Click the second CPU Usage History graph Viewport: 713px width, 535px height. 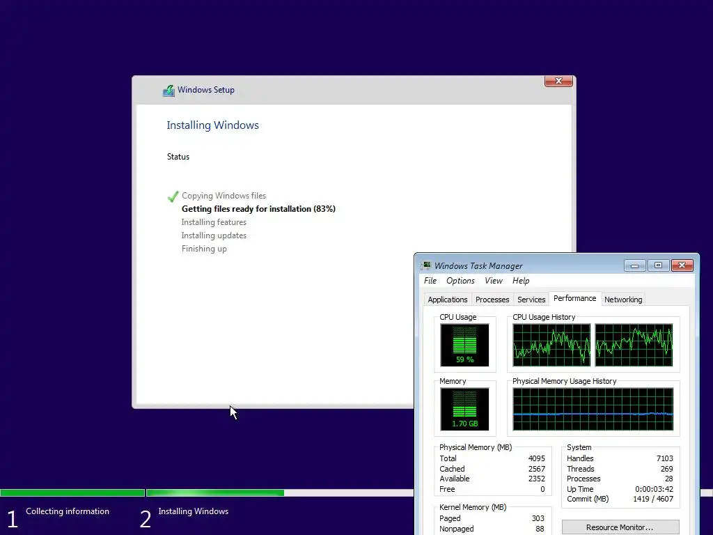pos(634,345)
